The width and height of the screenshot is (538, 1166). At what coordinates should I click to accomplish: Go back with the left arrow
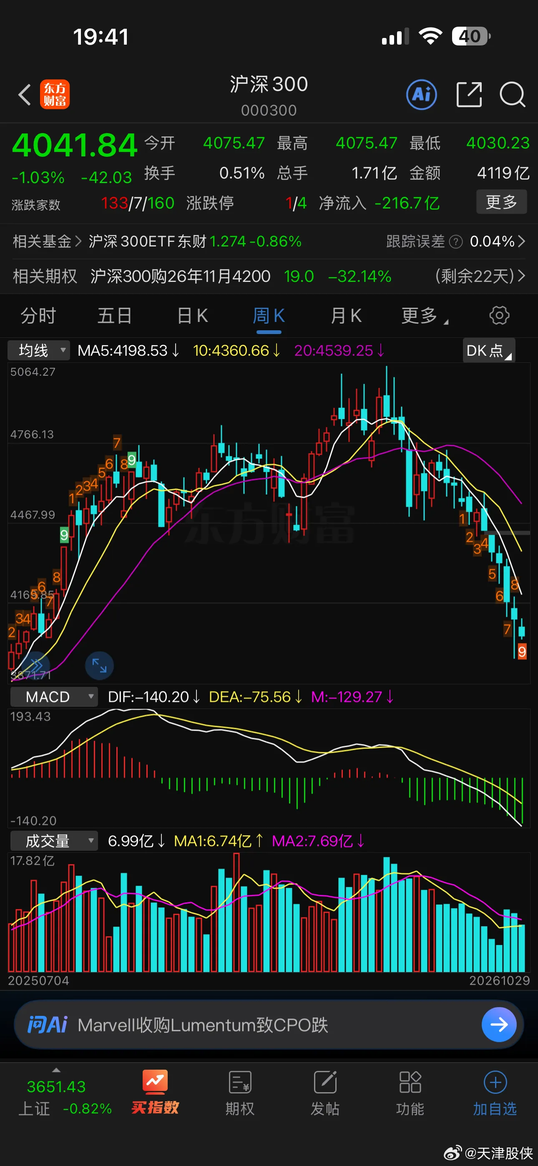point(25,95)
